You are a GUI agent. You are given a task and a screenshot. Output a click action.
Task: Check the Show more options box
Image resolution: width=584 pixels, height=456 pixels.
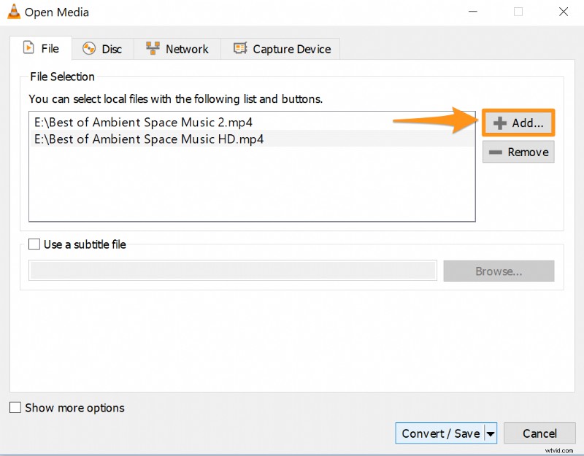coord(14,408)
